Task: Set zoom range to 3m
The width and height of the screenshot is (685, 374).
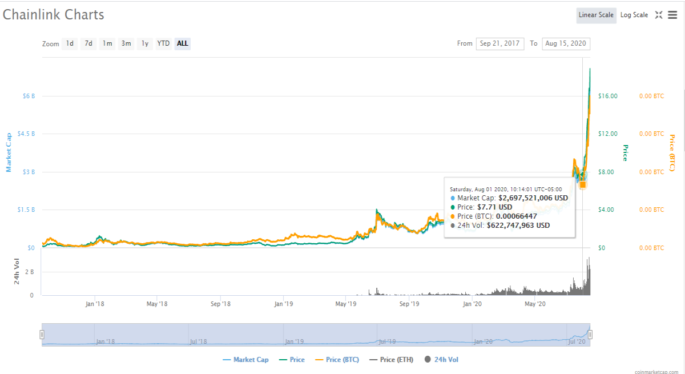Action: (126, 43)
